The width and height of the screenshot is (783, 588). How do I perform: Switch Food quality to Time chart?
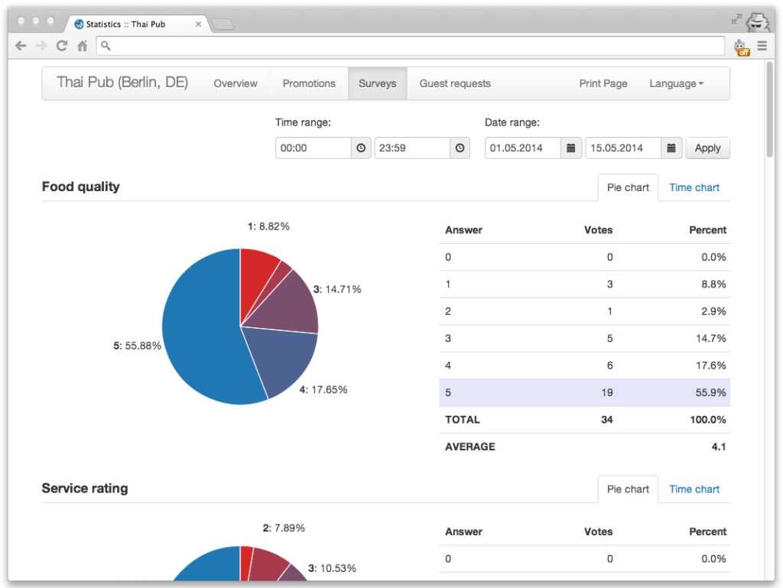[x=694, y=187]
